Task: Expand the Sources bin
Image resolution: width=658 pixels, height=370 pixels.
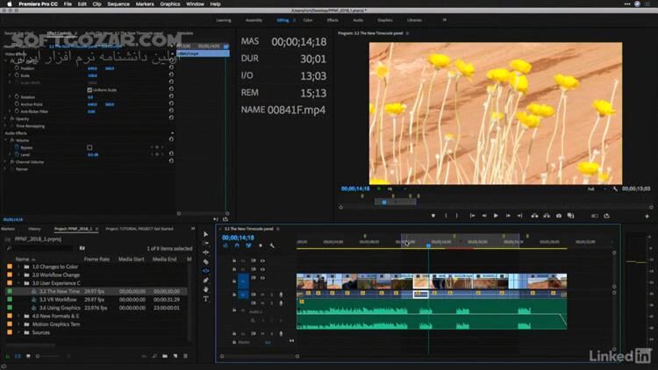Action: (x=18, y=332)
